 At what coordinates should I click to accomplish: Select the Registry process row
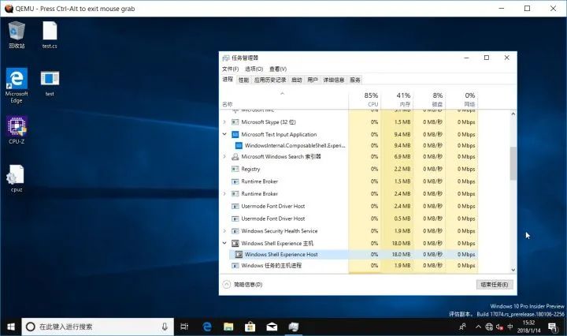click(349, 169)
